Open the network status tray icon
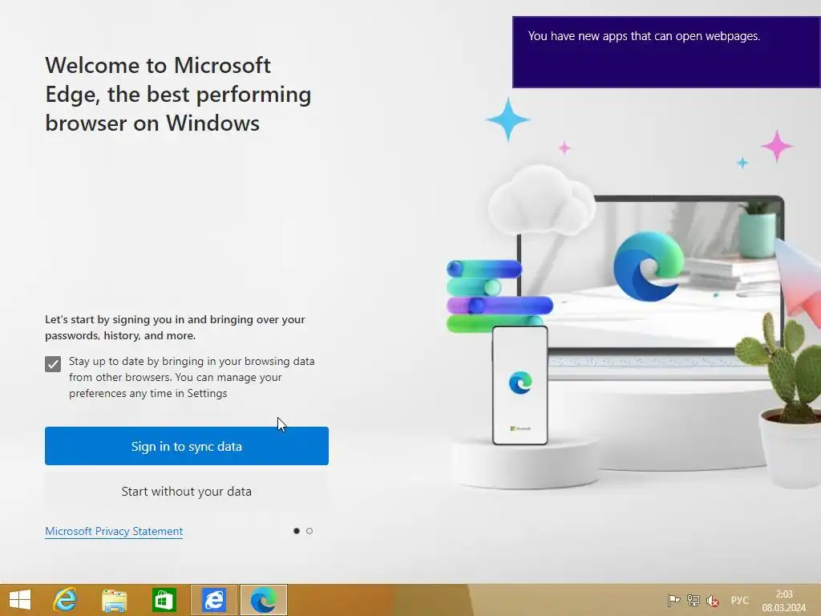The height and width of the screenshot is (616, 821). 694,600
